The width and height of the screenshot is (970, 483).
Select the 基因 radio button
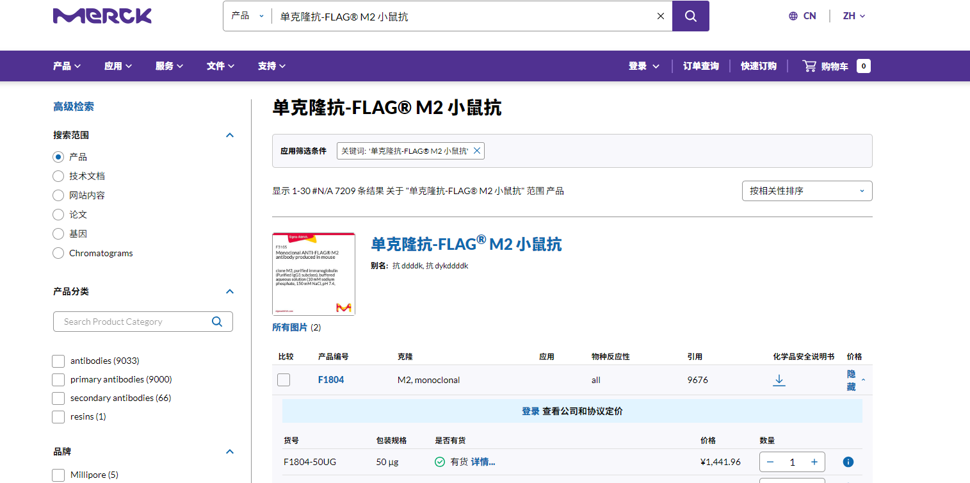point(58,234)
